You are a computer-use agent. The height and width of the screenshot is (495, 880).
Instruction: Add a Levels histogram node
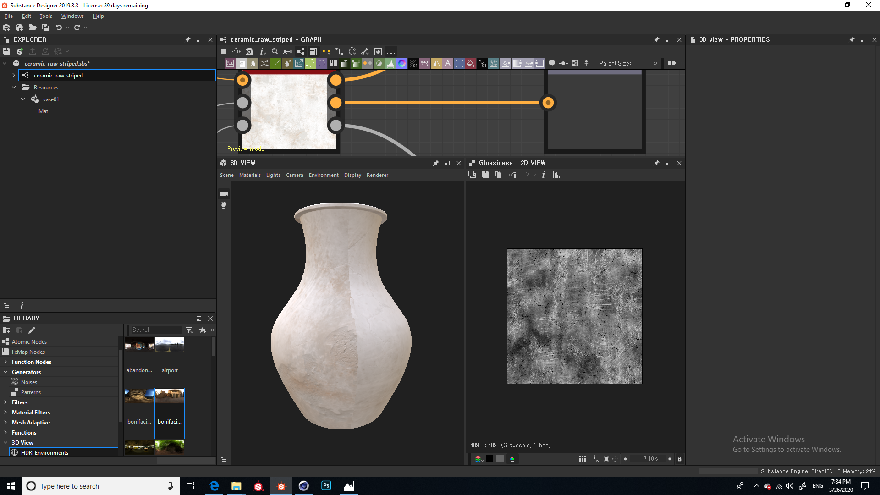point(390,63)
